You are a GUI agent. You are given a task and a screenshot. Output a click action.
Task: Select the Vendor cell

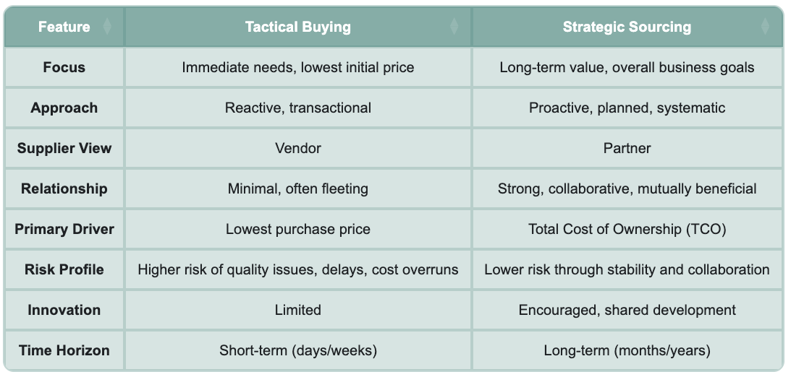coord(298,149)
